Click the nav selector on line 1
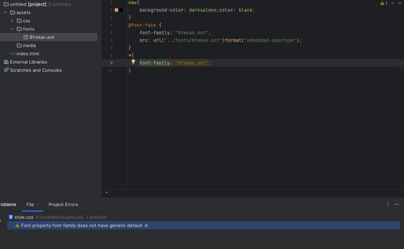Viewport: 404px width, 249px height. point(133,2)
